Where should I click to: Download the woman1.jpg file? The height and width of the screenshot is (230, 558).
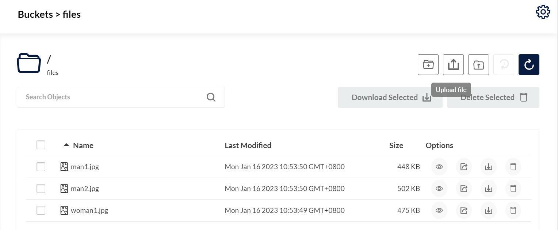[489, 210]
